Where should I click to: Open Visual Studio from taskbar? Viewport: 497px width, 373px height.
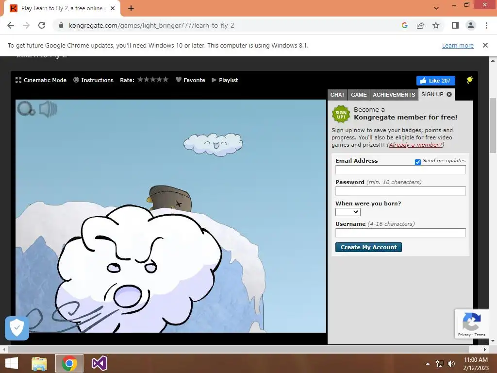click(99, 363)
